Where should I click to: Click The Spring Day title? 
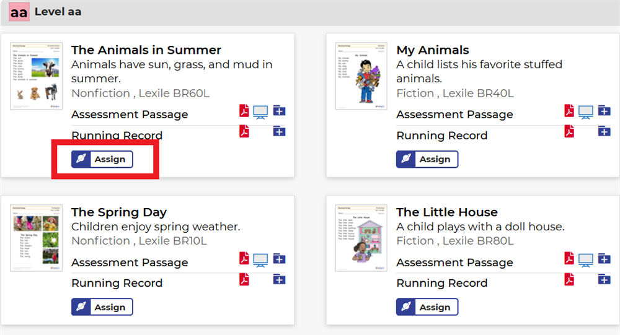pyautogui.click(x=119, y=212)
